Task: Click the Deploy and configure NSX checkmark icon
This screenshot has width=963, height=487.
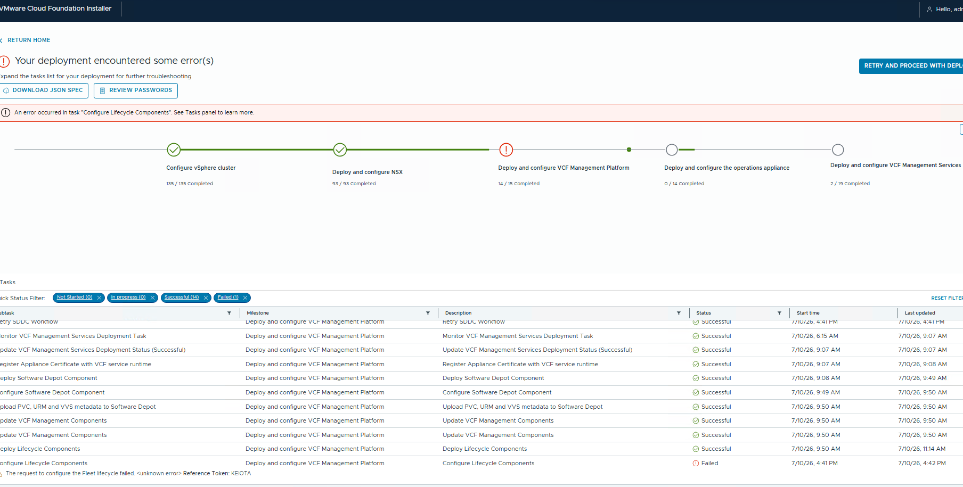Action: [340, 150]
